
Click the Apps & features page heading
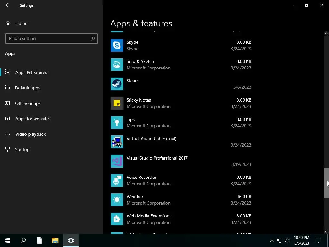[x=141, y=23]
